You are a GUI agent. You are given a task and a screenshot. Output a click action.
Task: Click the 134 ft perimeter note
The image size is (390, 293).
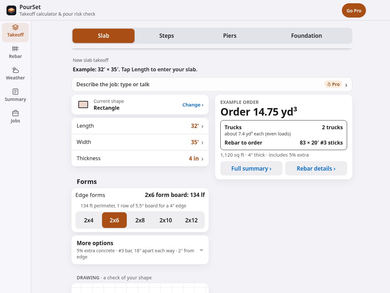(133, 206)
